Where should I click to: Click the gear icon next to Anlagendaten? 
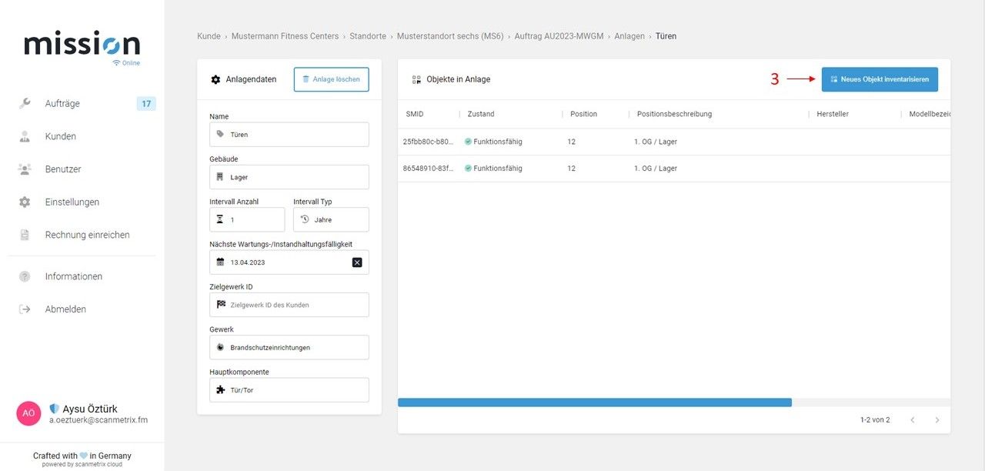click(215, 79)
